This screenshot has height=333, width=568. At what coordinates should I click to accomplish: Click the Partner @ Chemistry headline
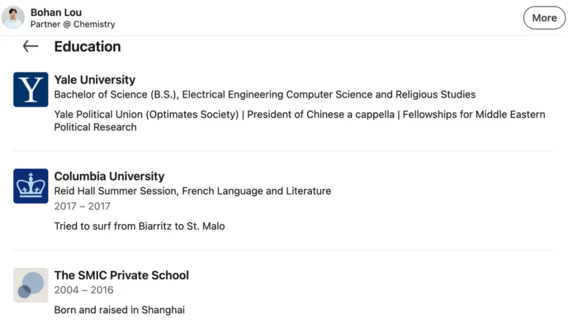pos(72,24)
